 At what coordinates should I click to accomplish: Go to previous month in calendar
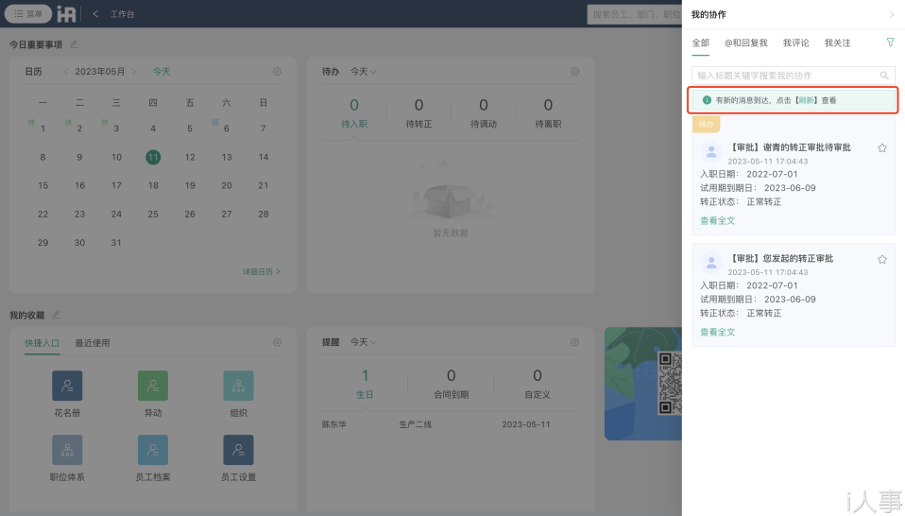pyautogui.click(x=66, y=72)
